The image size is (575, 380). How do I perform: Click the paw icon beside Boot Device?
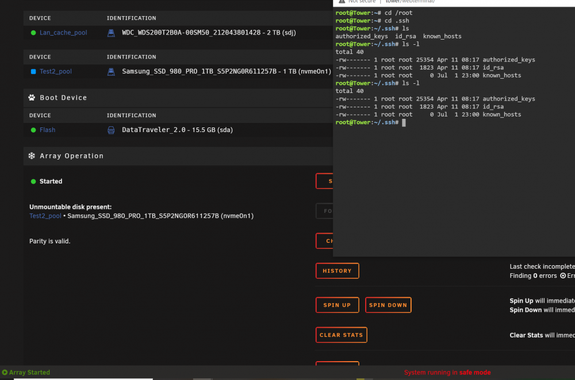32,98
